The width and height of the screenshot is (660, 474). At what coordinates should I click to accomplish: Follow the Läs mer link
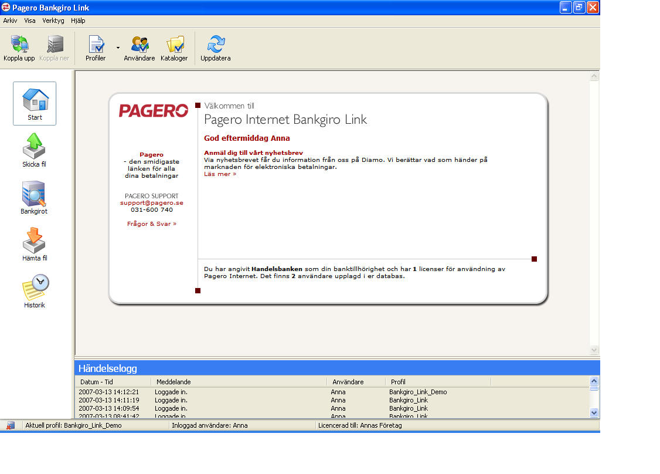click(220, 174)
